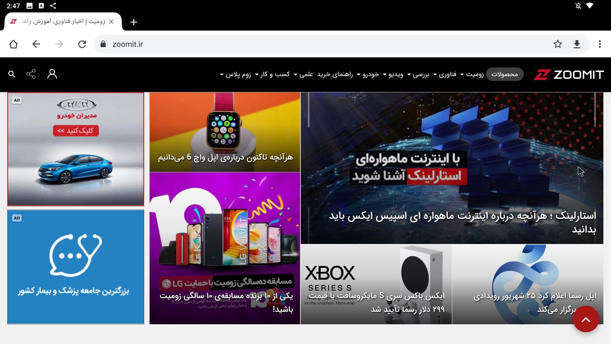Bookmark this page with the star
This screenshot has height=344, width=611.
tap(558, 44)
